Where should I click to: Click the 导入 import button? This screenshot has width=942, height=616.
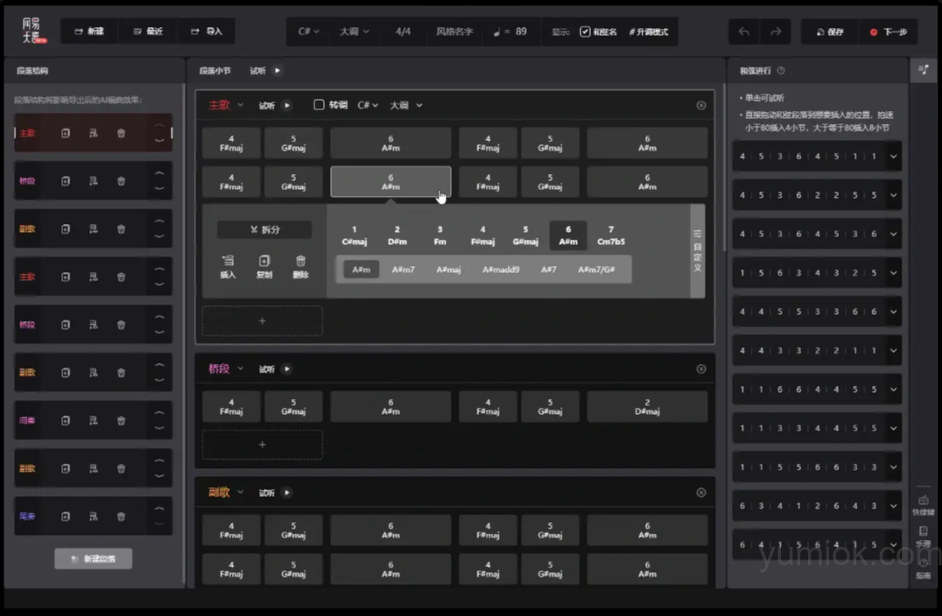[x=206, y=31]
